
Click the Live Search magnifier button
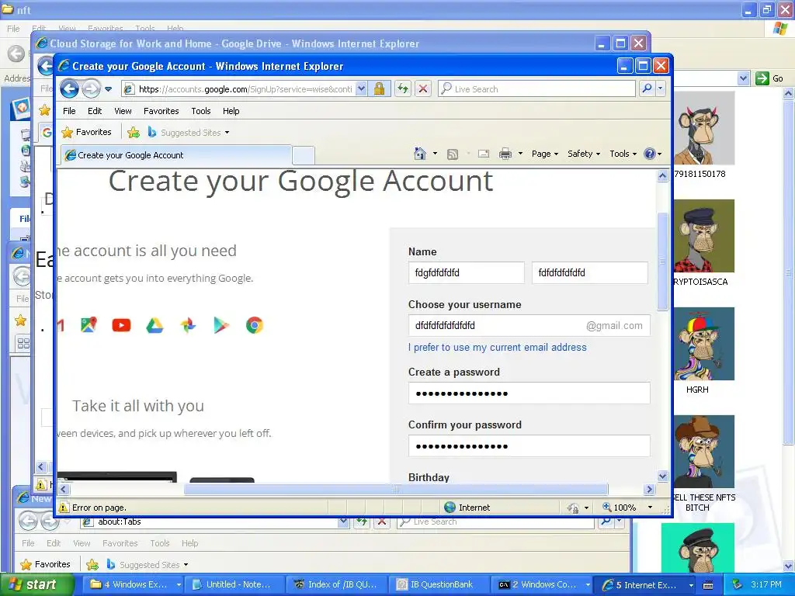pyautogui.click(x=647, y=89)
